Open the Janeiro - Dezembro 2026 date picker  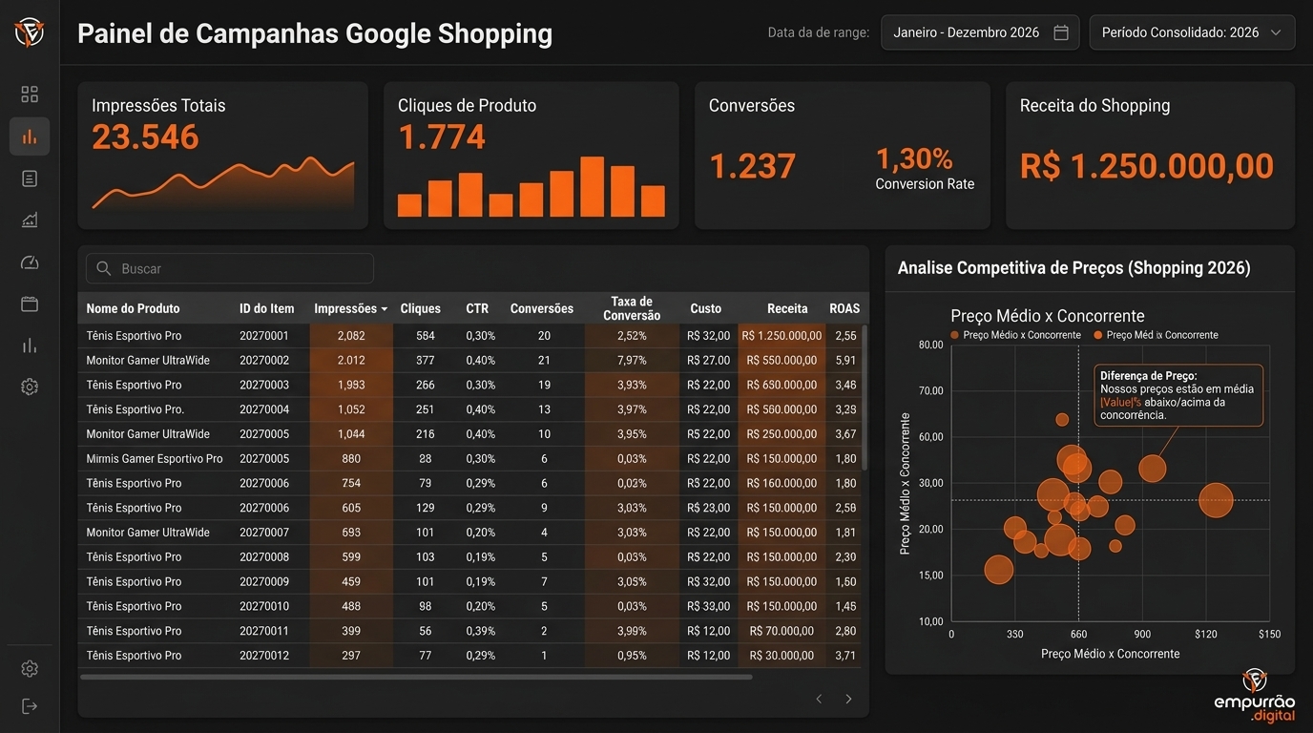click(x=980, y=32)
